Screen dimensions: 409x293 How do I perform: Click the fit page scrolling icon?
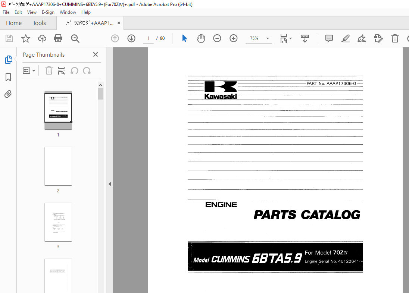tap(284, 38)
